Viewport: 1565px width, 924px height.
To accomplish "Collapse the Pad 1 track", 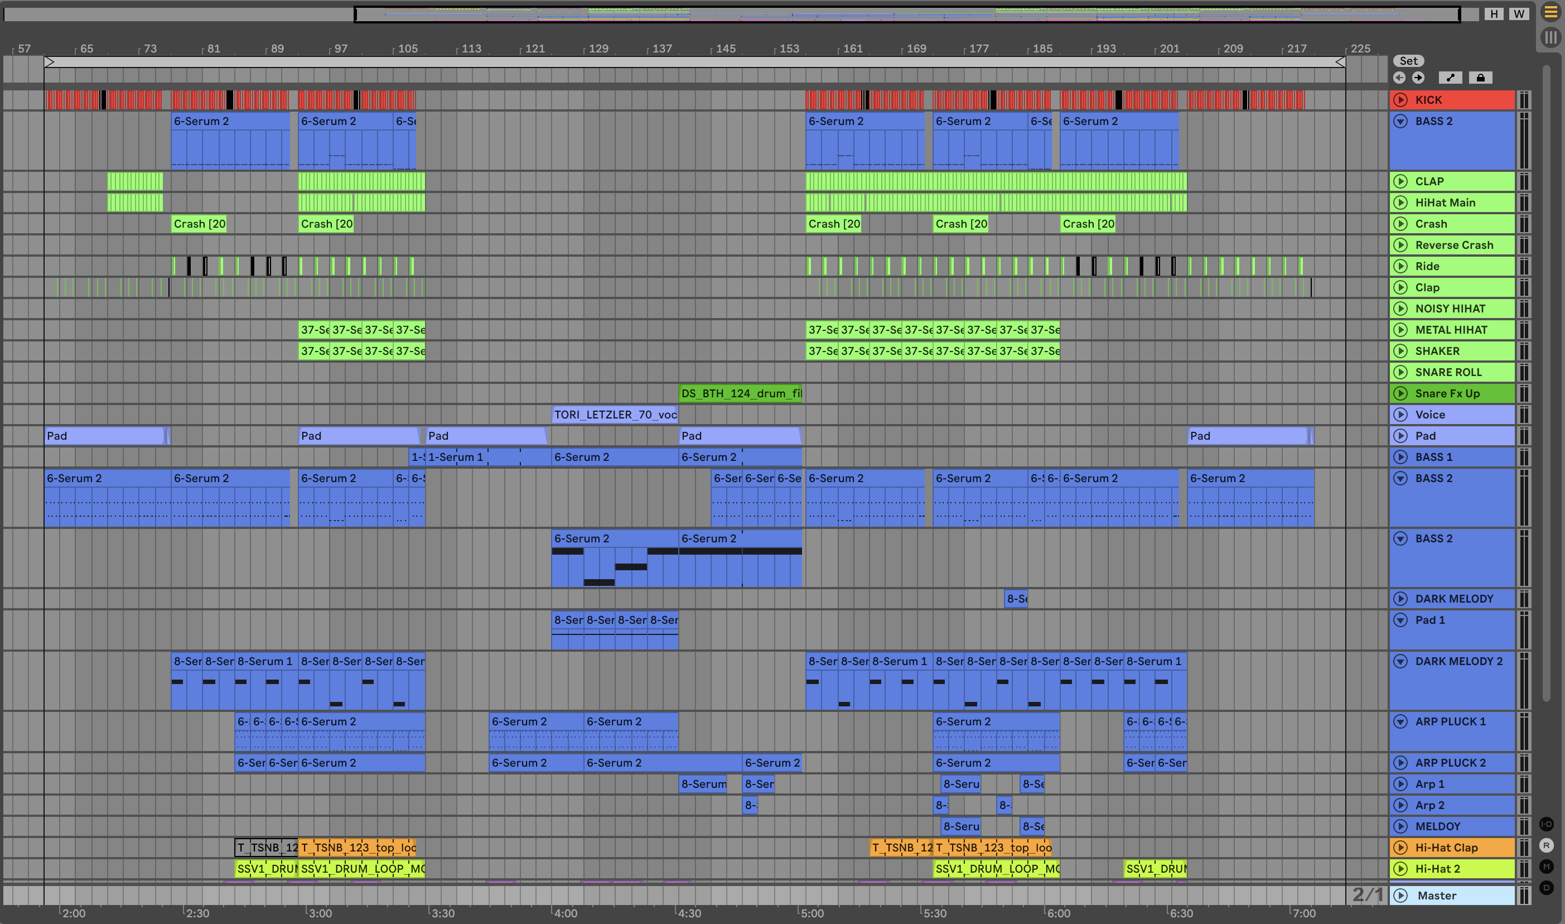I will (x=1400, y=620).
